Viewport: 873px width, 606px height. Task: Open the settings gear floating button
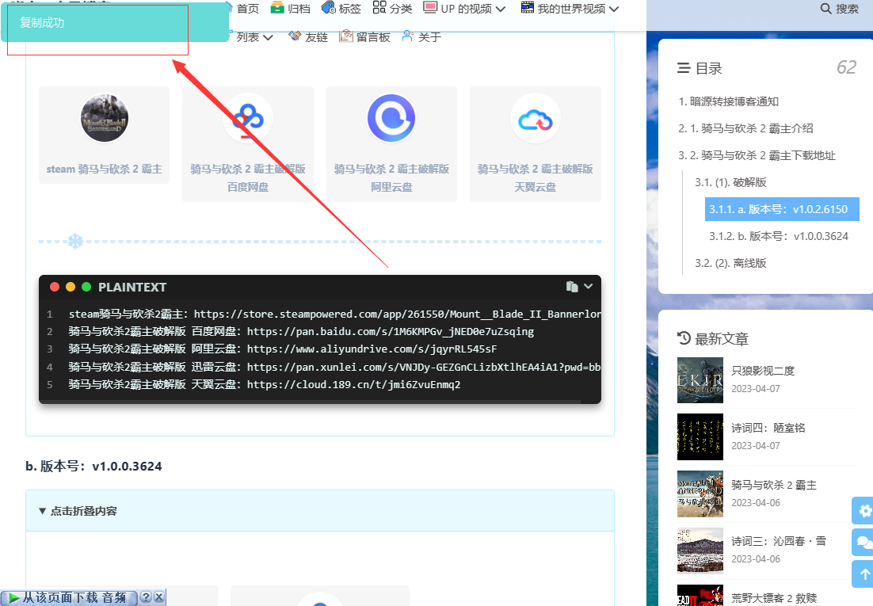(865, 510)
